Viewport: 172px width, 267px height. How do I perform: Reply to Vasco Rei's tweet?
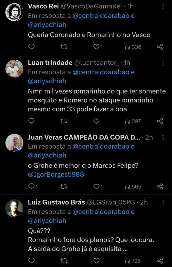(31, 47)
